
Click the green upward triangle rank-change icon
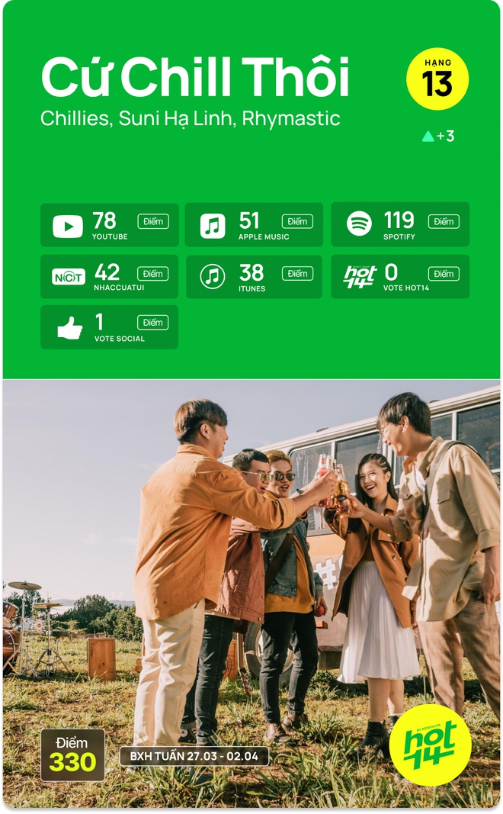(428, 136)
